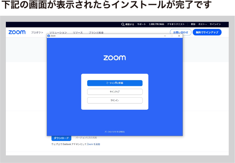Image resolution: width=235 pixels, height=163 pixels.
Task: Click the version text in Zoom window
Action: tap(115, 132)
